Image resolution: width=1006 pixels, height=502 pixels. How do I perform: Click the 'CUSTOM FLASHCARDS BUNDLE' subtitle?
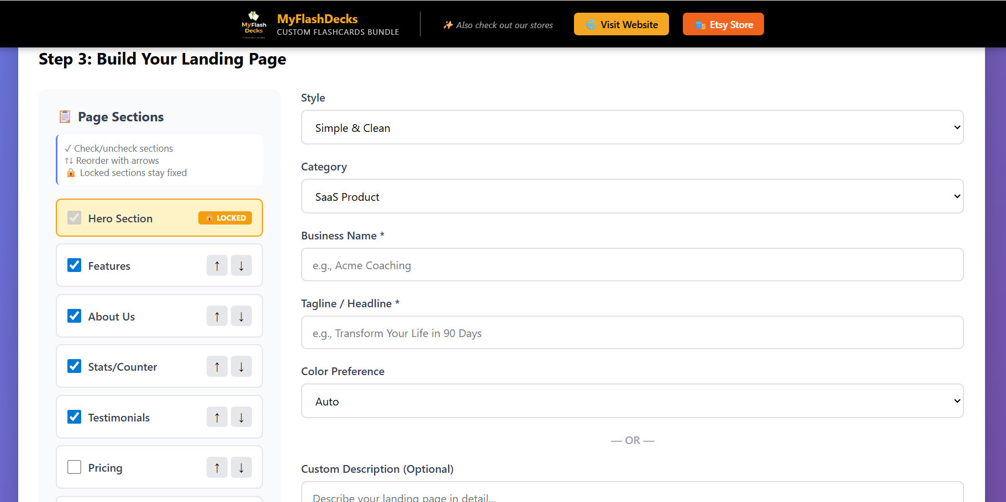[338, 32]
